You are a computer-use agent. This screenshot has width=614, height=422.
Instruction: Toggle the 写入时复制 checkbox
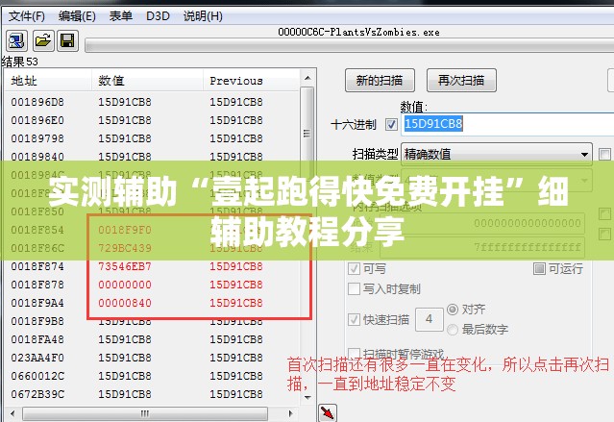tap(354, 288)
